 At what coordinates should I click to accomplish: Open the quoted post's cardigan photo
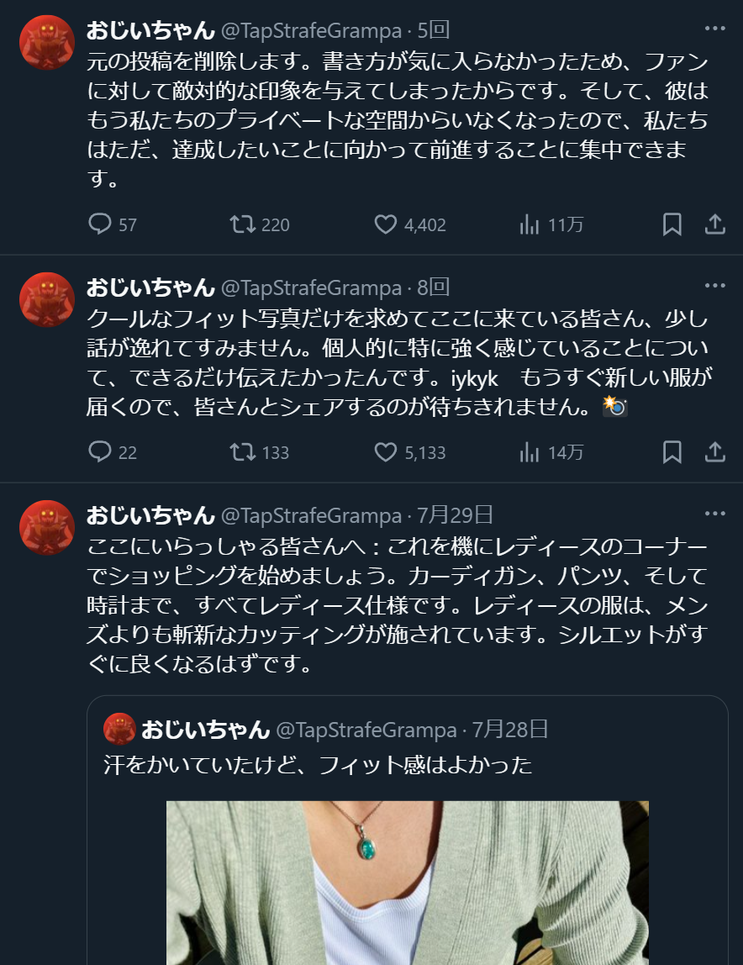(x=408, y=883)
